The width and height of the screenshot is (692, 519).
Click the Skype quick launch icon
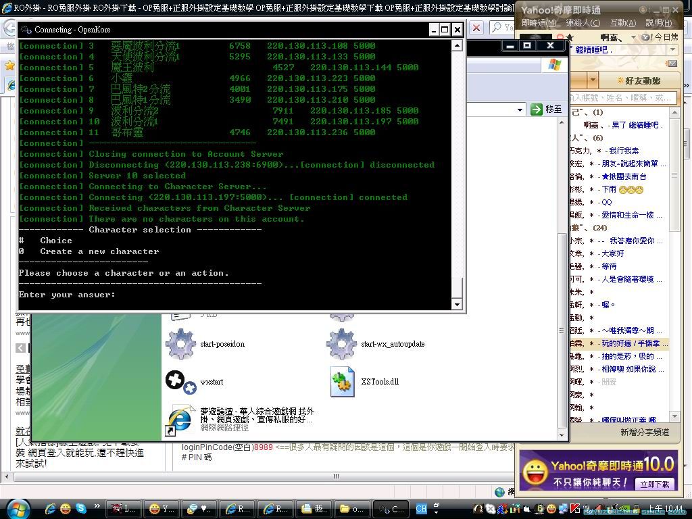81,508
